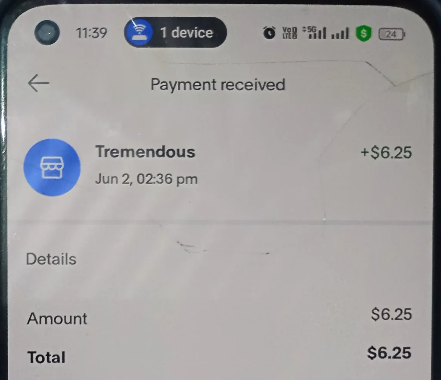Tap the green dollar shield icon
The image size is (441, 380).
click(x=363, y=33)
